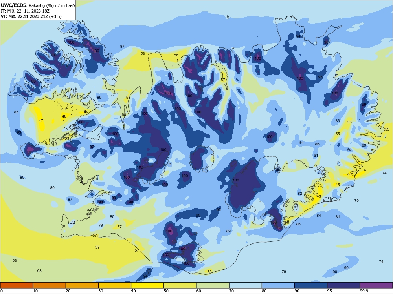The height and width of the screenshot is (294, 393).
Task: Click the dark orange 0–10 legend swatch
Action: click(17, 285)
